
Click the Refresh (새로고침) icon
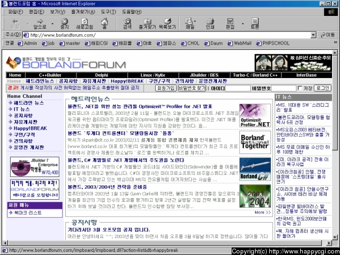(x=84, y=23)
